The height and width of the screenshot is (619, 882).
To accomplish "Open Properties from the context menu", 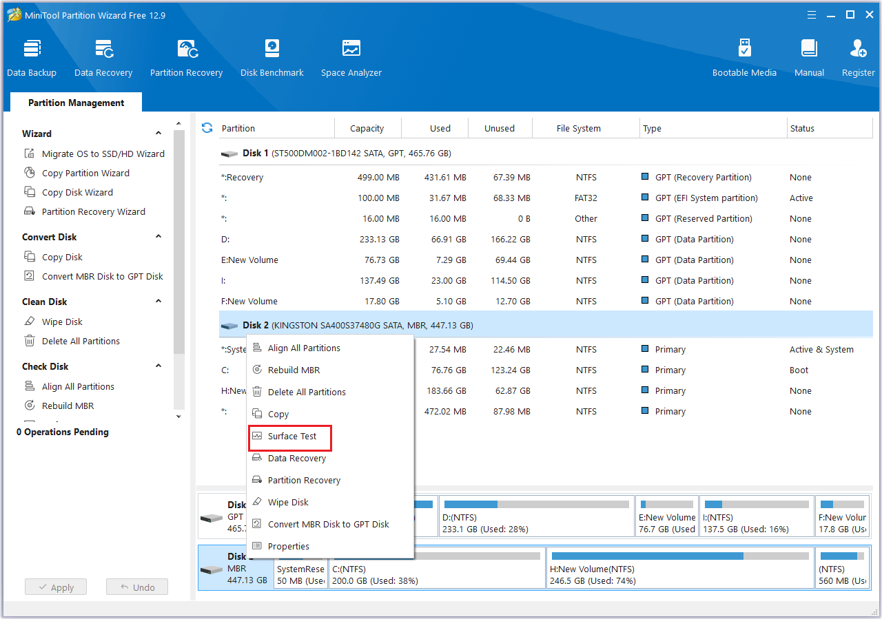I will pyautogui.click(x=330, y=546).
